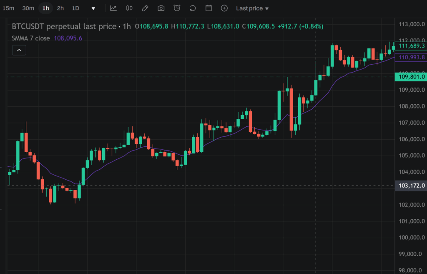The width and height of the screenshot is (427, 274).
Task: Open the calendar icon in toolbar
Action: (208, 8)
